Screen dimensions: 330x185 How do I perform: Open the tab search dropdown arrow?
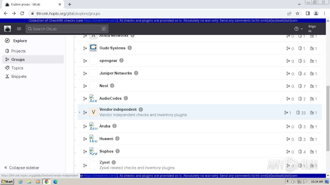(299, 4)
